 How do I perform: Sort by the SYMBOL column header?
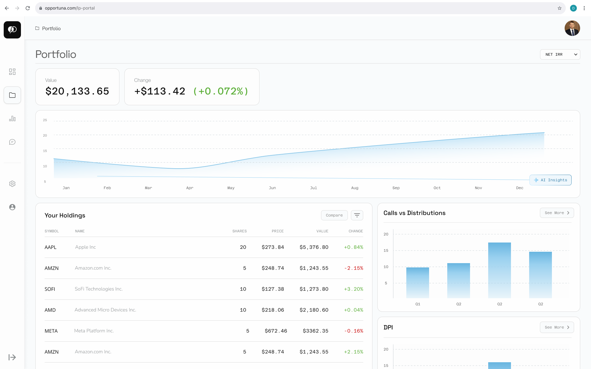[52, 231]
